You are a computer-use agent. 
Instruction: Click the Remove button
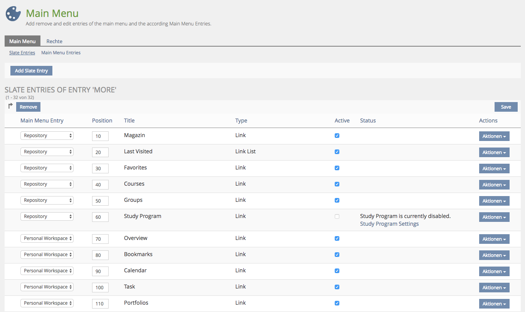[x=28, y=107]
